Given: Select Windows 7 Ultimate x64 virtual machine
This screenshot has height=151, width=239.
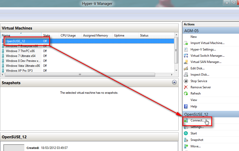Looking at the screenshot, I should pos(20,56).
